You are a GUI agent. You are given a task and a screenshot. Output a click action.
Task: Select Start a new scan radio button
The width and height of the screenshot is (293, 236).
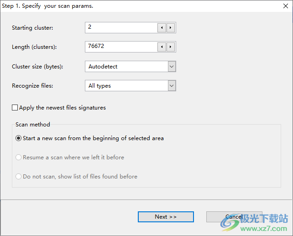[18, 138]
